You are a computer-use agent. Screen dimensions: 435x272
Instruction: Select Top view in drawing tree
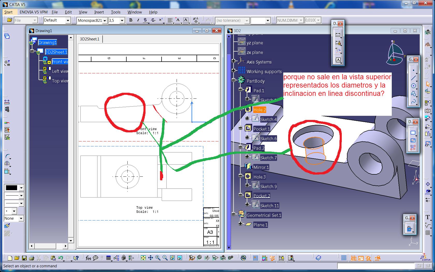coord(60,81)
